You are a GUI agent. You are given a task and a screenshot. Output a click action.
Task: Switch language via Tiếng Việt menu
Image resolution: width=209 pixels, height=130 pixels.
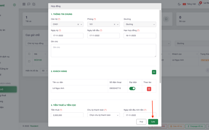(x=189, y=4)
